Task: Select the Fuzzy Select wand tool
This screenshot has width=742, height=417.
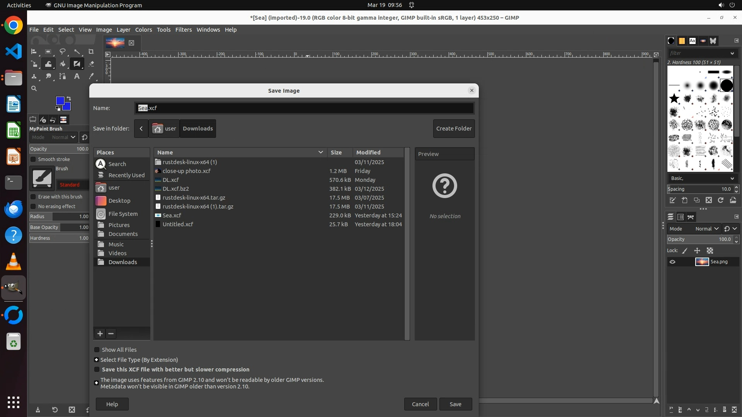Action: click(77, 51)
